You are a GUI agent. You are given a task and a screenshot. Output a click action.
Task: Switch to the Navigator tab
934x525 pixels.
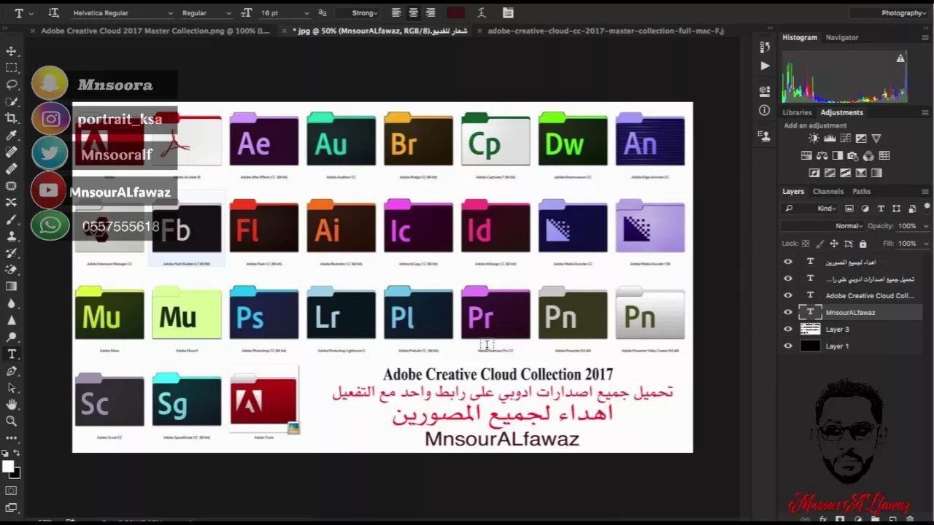[842, 37]
